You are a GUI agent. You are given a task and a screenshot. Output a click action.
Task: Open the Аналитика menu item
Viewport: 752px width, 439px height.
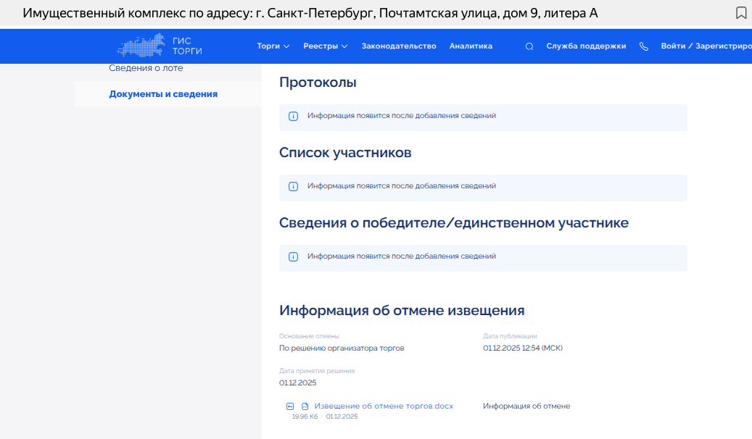[x=471, y=46]
